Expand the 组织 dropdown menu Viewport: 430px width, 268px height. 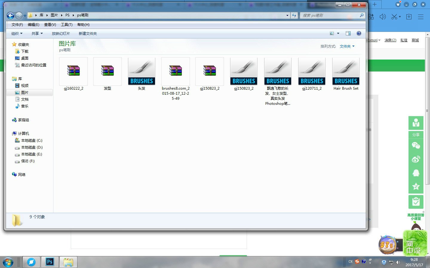(17, 34)
